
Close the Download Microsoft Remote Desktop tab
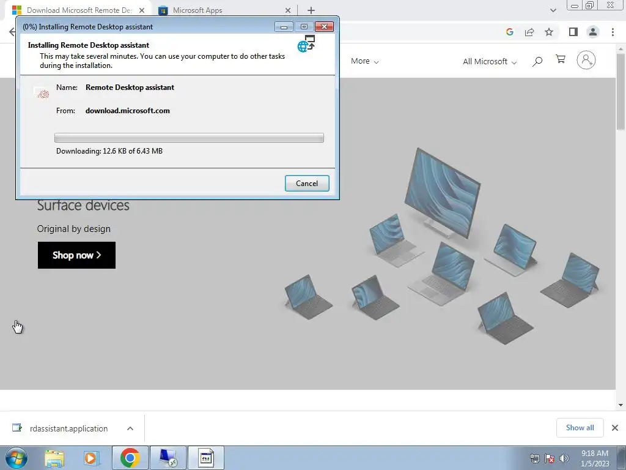(x=142, y=10)
